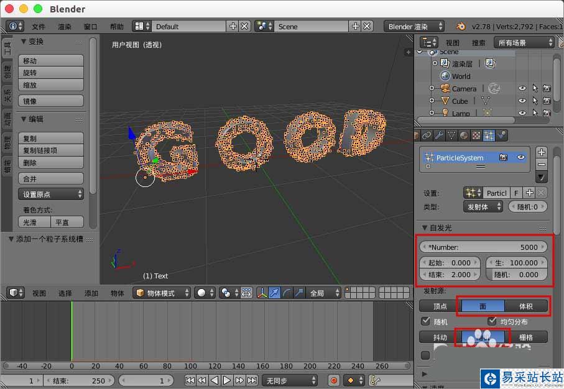Toggle Camera visibility eye in outliner
Image resolution: width=564 pixels, height=389 pixels.
click(x=522, y=89)
